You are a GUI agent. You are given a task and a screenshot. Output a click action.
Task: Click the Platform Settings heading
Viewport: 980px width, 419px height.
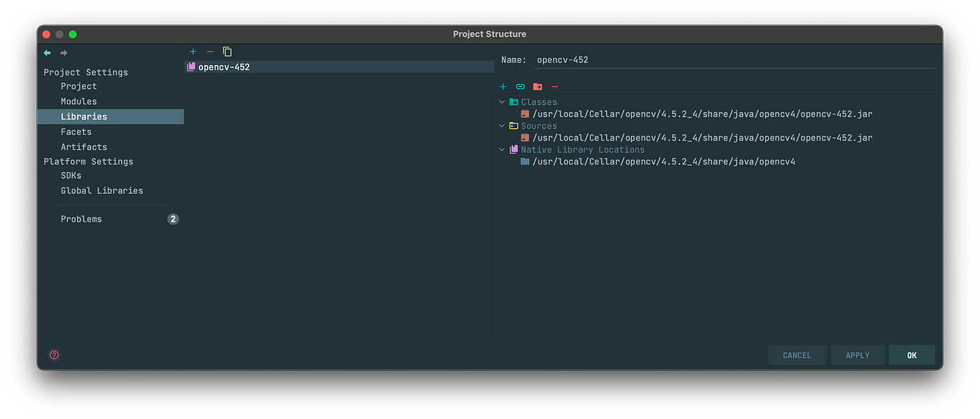(88, 162)
